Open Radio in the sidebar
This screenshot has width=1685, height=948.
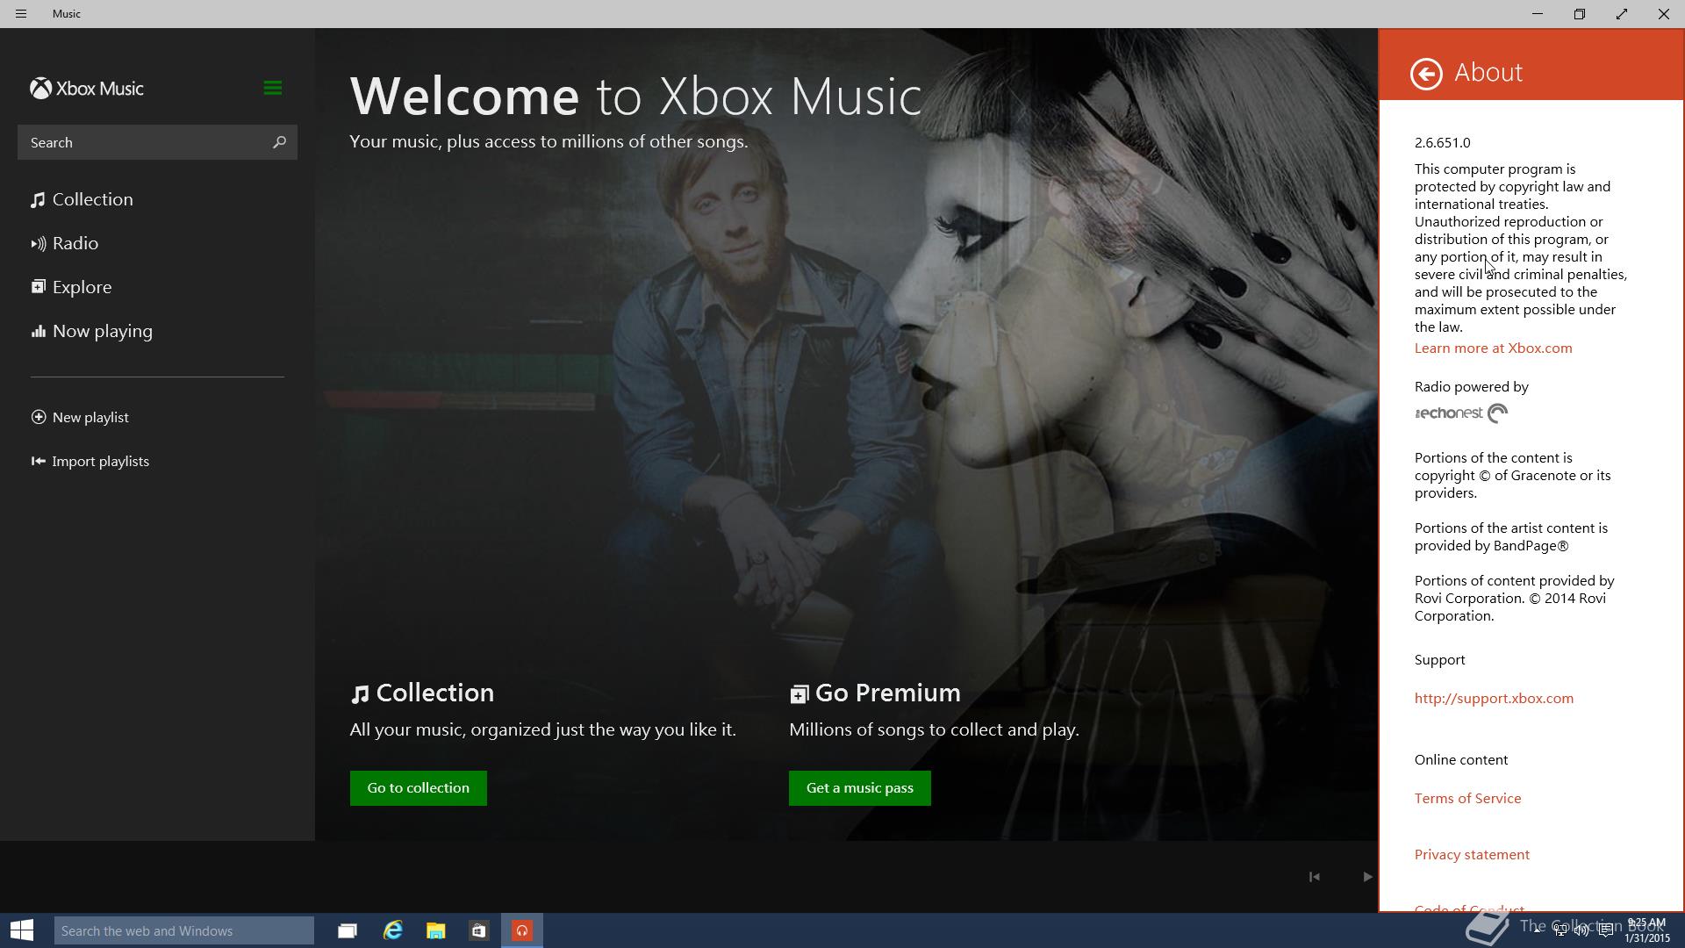[x=65, y=243]
